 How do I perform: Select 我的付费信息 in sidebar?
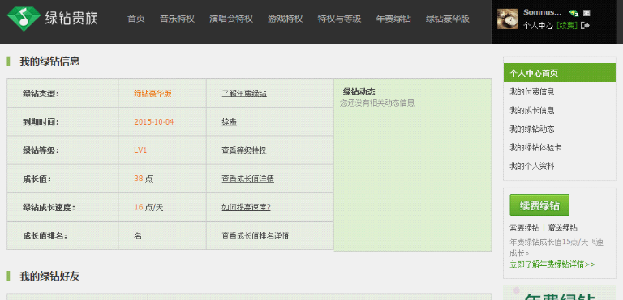pyautogui.click(x=532, y=92)
